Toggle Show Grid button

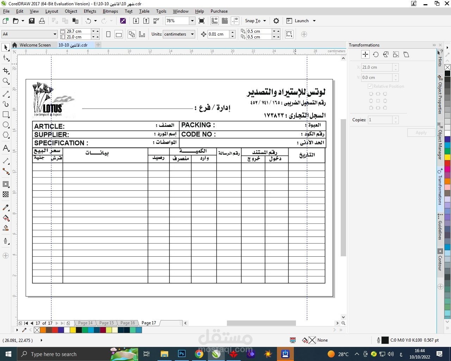pyautogui.click(x=225, y=21)
